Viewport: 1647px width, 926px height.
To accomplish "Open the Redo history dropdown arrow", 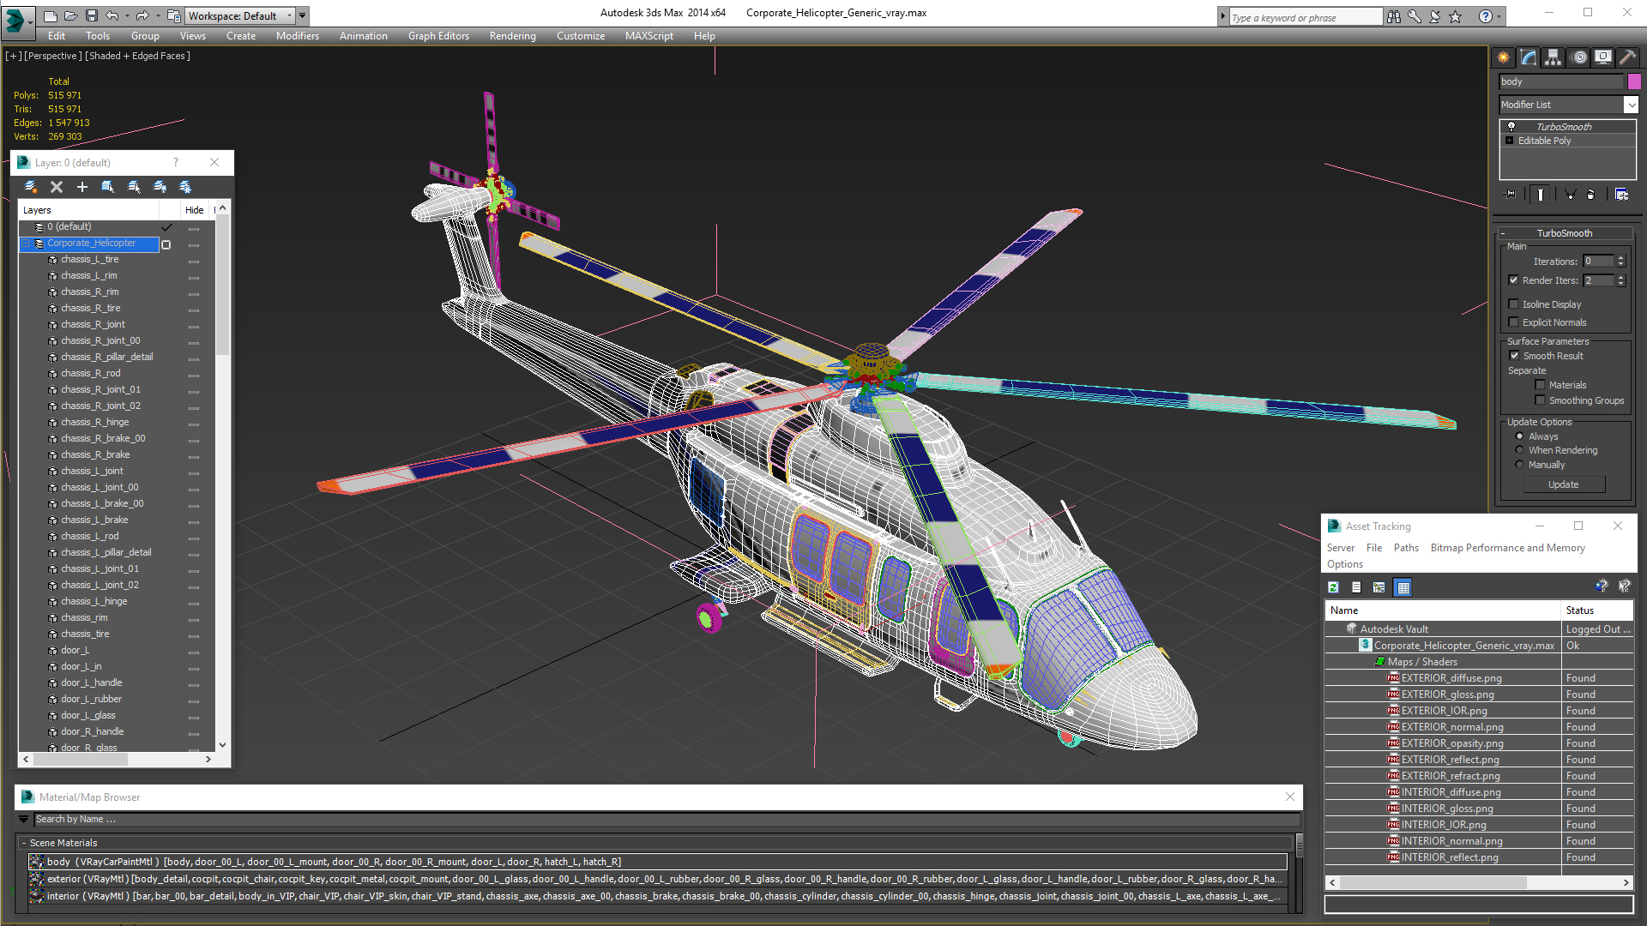I will (x=157, y=15).
